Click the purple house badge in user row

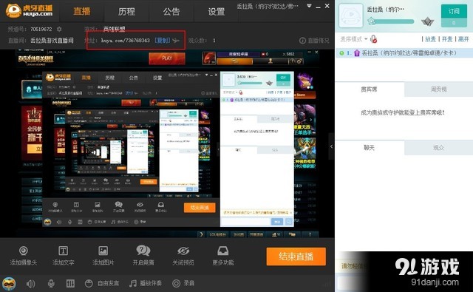(357, 53)
